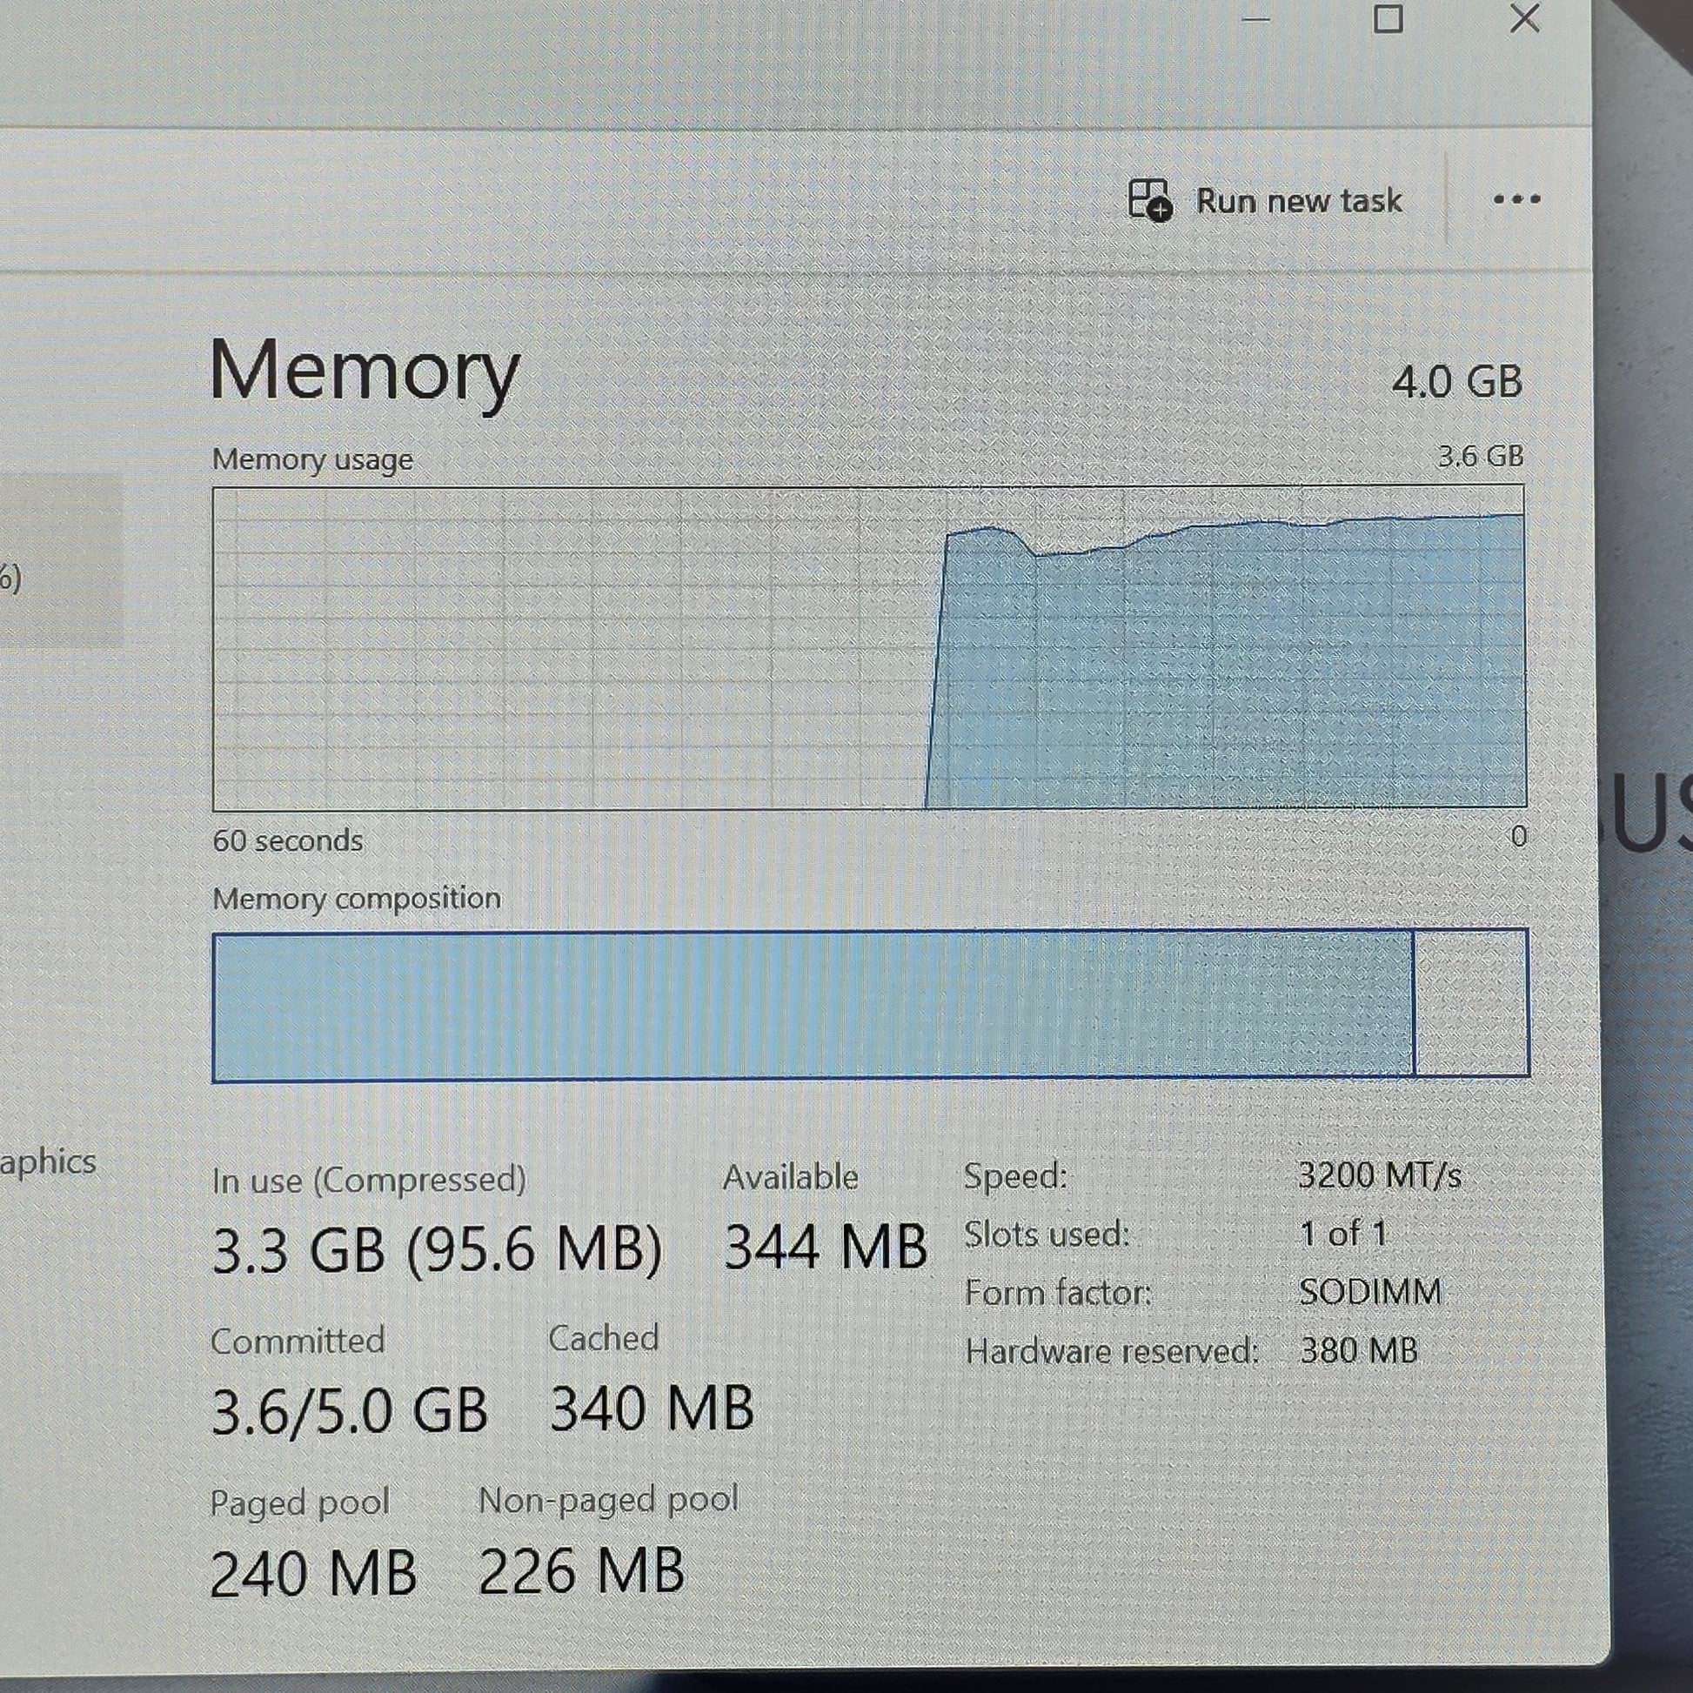Click the 3.3 GB (95.6 MB) in-use value

pyautogui.click(x=437, y=1249)
